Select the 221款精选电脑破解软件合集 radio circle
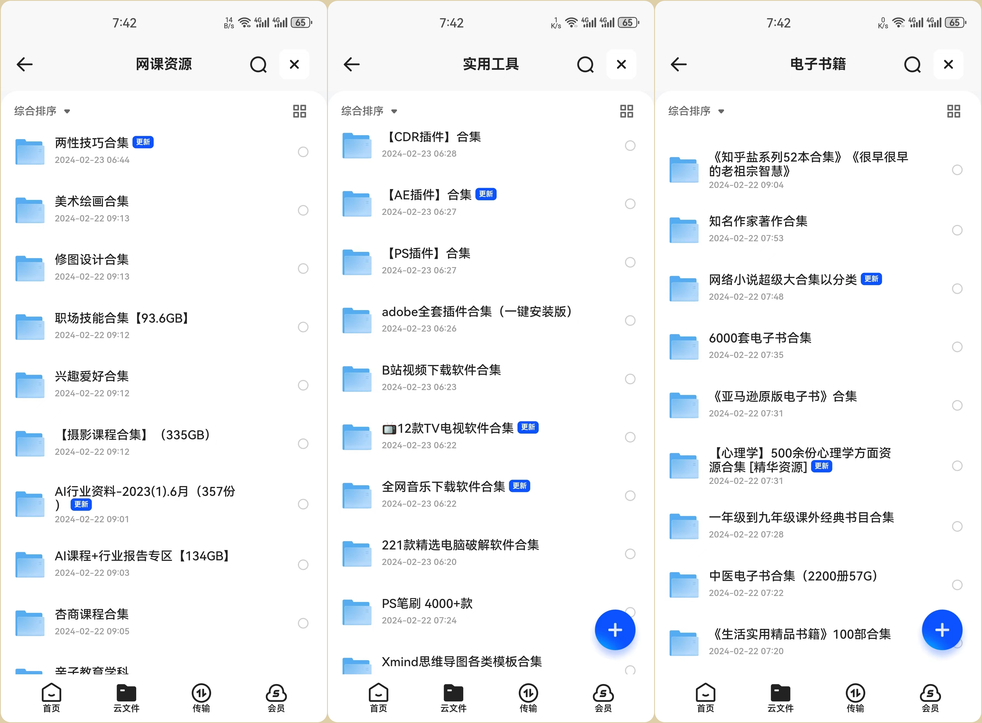Viewport: 982px width, 723px height. [630, 554]
